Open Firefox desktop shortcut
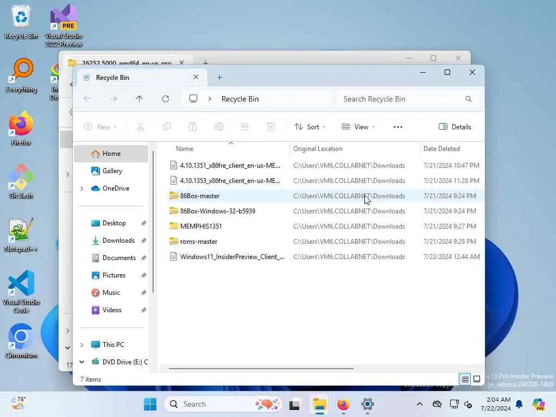 pyautogui.click(x=21, y=128)
